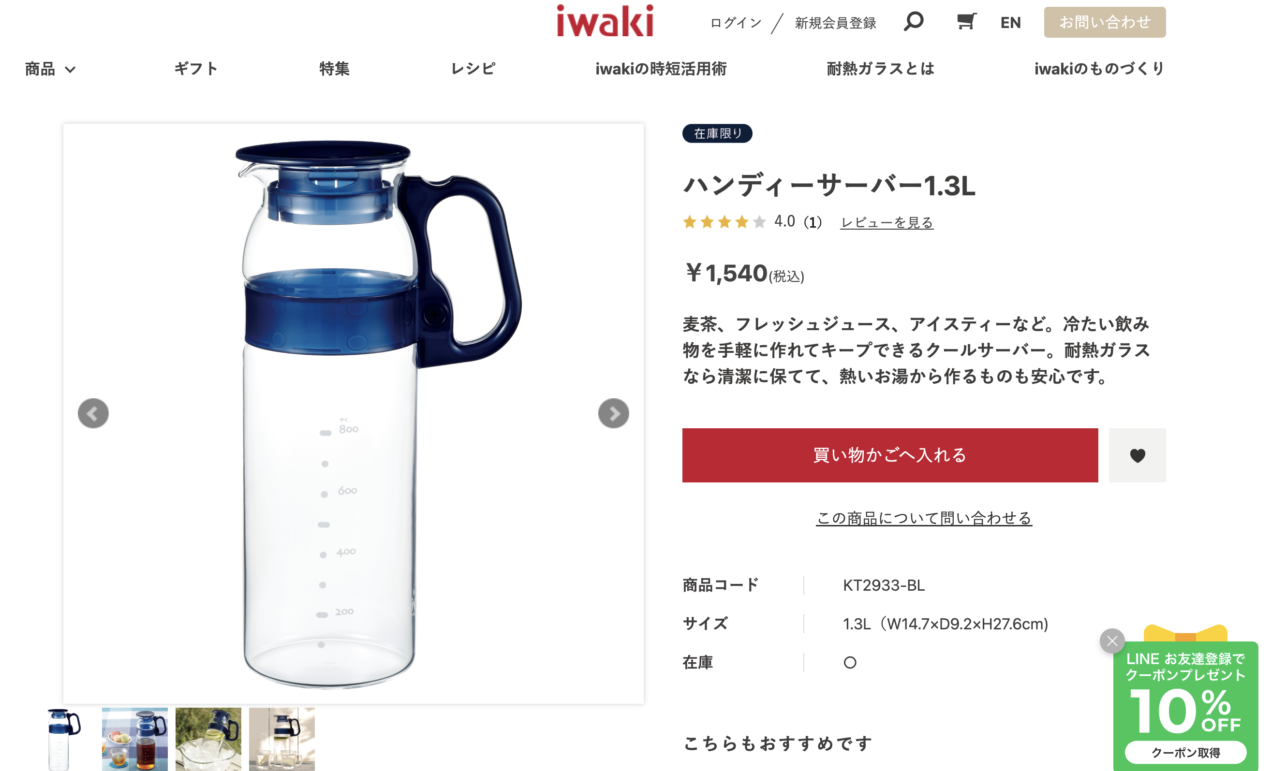The image size is (1271, 771).
Task: Show previous product image with left arrow
Action: click(93, 413)
